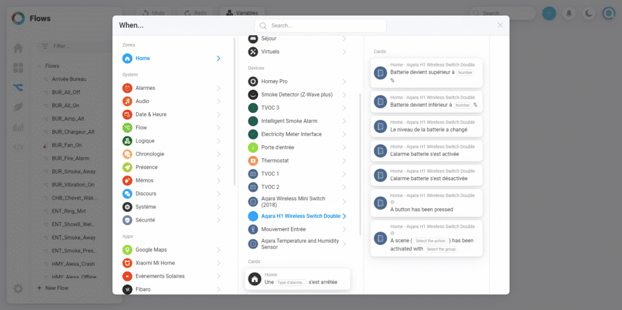Click the search magnifier icon in dialog

(262, 25)
